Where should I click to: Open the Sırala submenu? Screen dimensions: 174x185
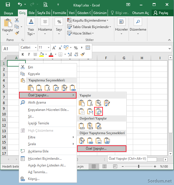click(48, 144)
